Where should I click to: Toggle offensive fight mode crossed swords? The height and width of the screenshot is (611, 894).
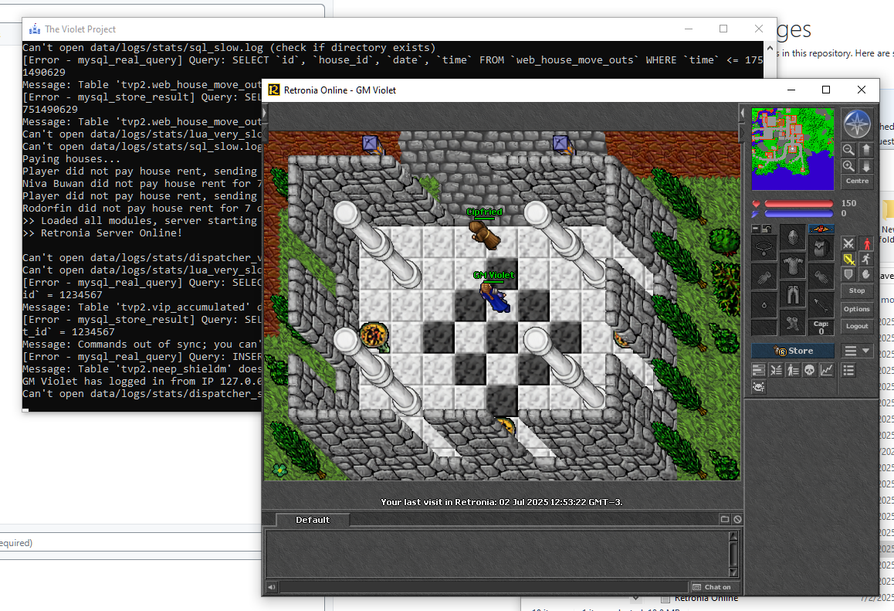(x=848, y=243)
